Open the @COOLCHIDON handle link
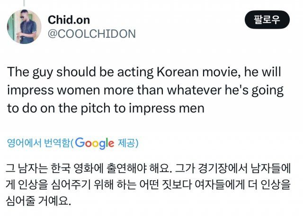303x216 pixels. tap(92, 34)
